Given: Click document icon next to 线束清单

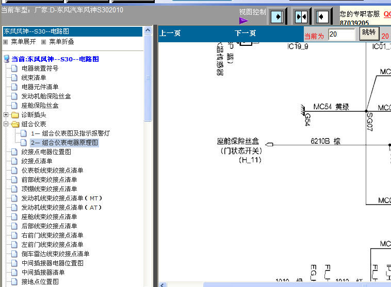Looking at the screenshot, I should point(14,77).
